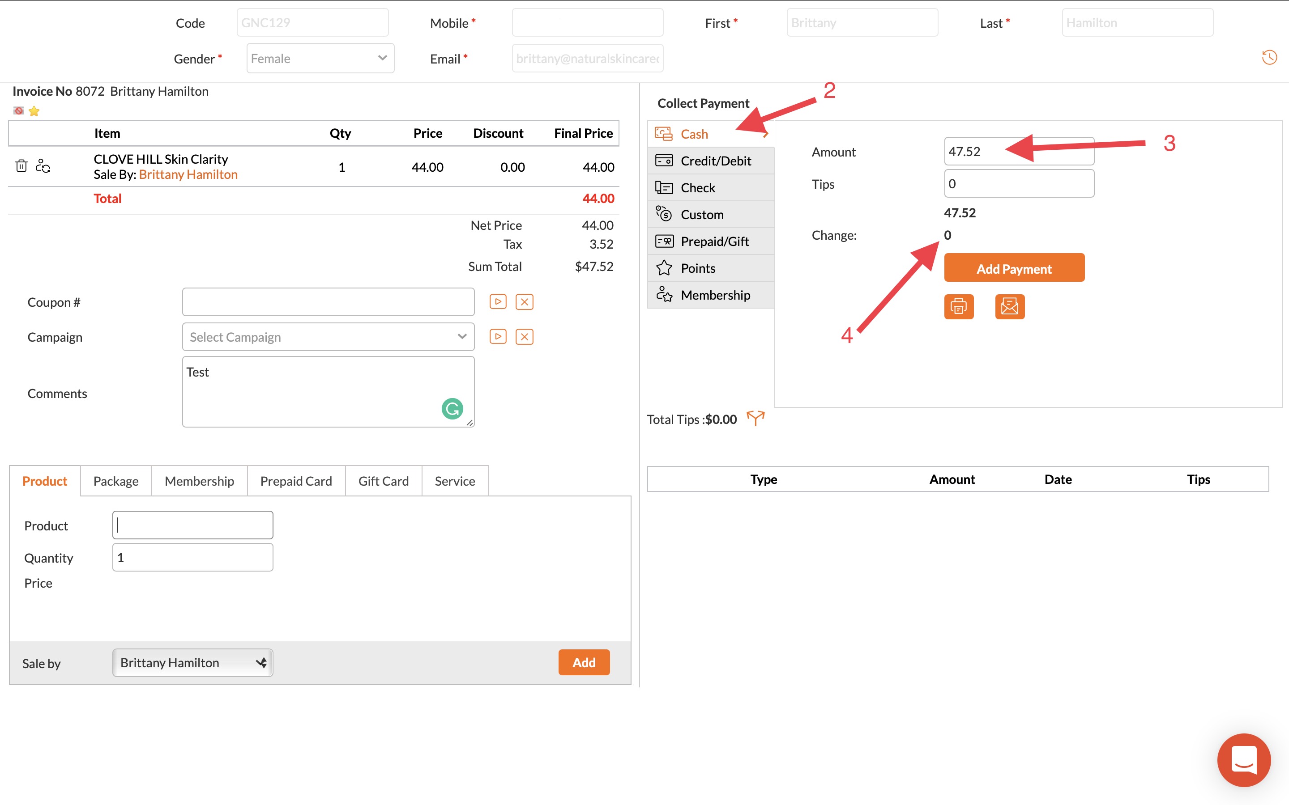This screenshot has height=805, width=1289.
Task: Open the customer history clock icon
Action: click(x=1269, y=57)
